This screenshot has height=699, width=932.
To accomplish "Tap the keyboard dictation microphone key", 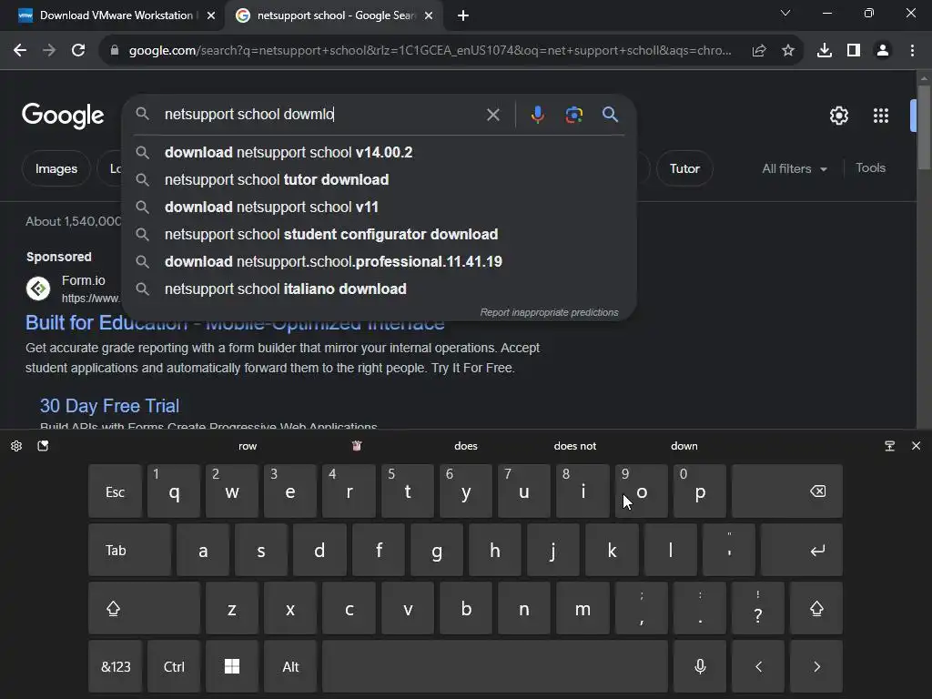I will [700, 666].
